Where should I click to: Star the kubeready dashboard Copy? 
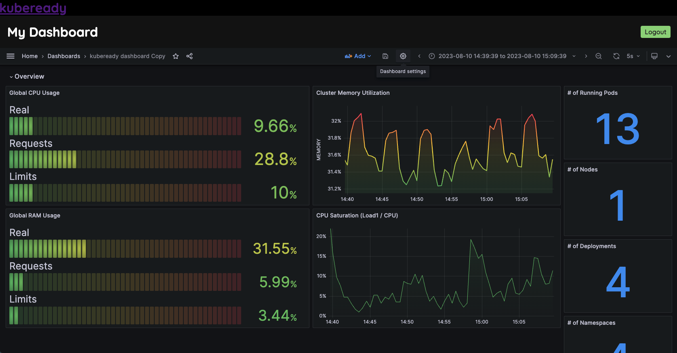point(176,56)
